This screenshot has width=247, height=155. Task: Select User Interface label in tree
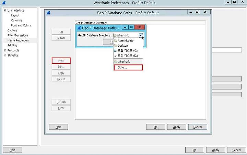(16, 10)
